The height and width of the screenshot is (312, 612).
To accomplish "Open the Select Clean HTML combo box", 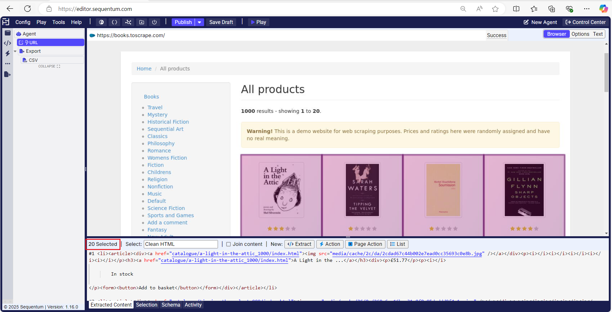I will coord(181,244).
